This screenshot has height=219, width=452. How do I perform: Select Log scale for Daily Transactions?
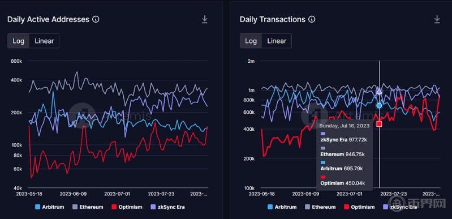(251, 41)
